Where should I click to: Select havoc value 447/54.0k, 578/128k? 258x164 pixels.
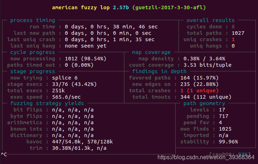coord(82,142)
